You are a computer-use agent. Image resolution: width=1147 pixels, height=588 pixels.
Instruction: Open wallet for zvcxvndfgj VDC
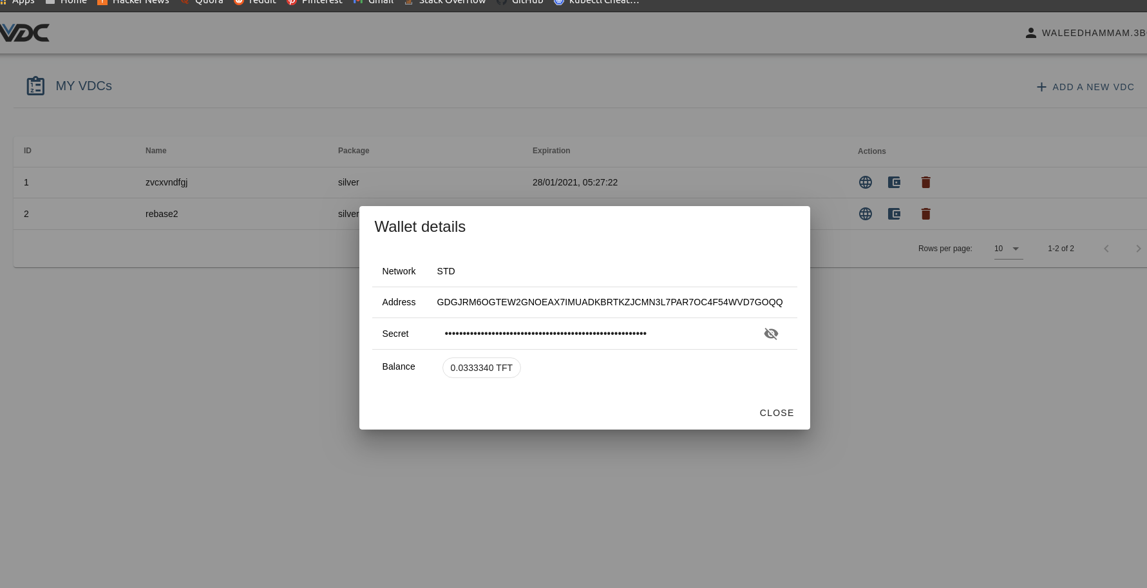894,182
